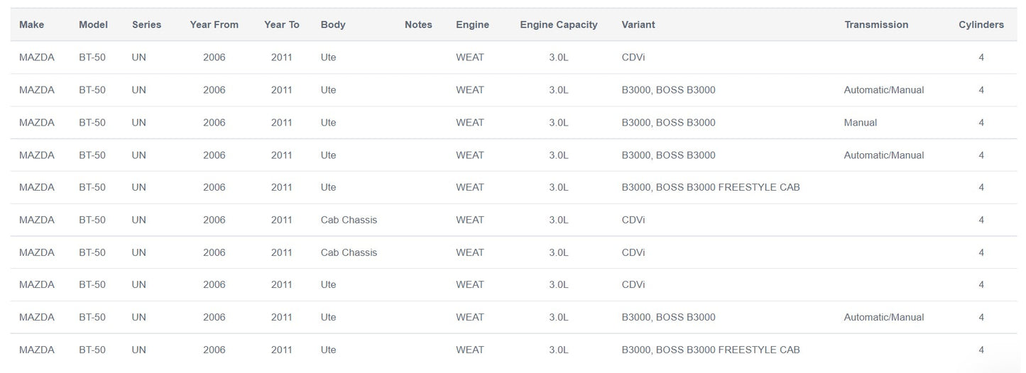Click the Variant column header
Image resolution: width=1026 pixels, height=373 pixels.
tap(638, 25)
